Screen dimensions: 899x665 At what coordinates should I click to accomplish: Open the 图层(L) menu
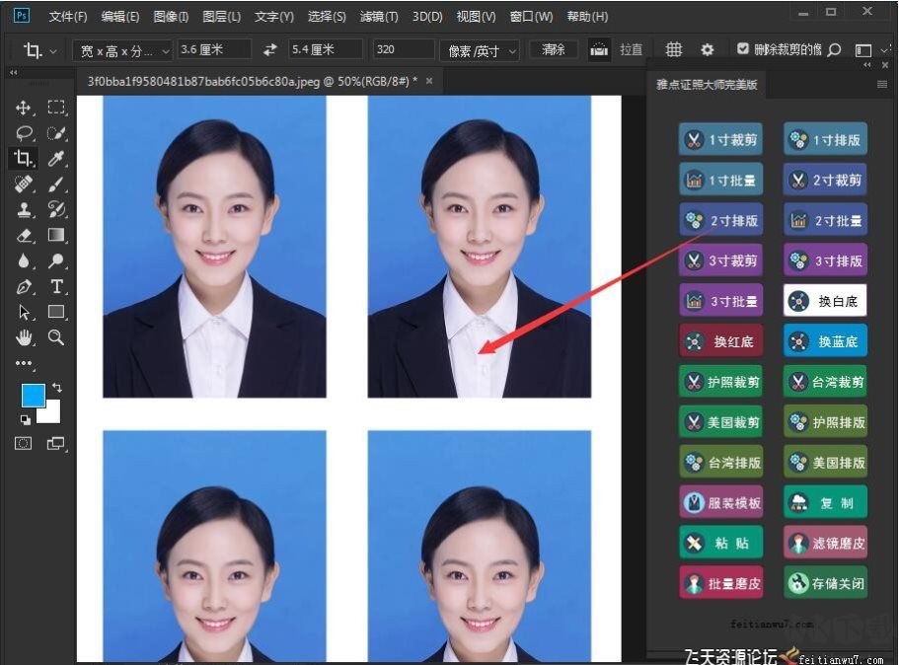tap(221, 17)
